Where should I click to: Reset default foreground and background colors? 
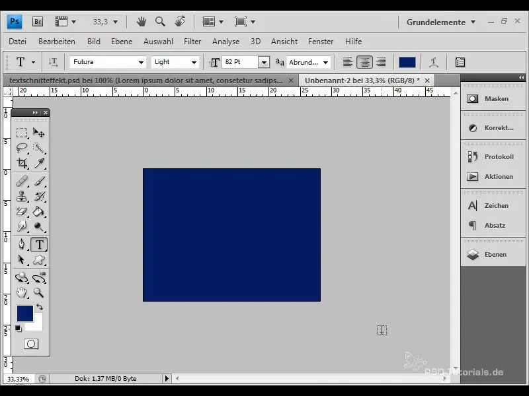[x=19, y=328]
